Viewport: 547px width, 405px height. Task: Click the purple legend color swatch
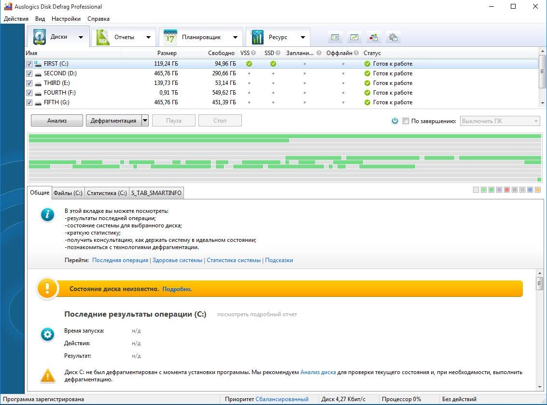(x=499, y=190)
